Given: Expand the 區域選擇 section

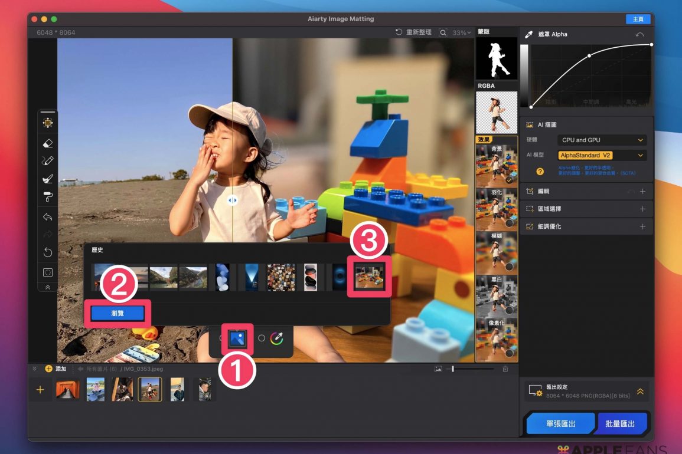Looking at the screenshot, I should 642,209.
